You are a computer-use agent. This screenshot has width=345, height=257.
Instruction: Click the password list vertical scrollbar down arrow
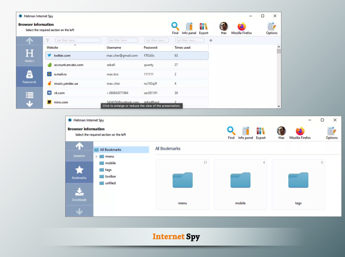point(279,106)
